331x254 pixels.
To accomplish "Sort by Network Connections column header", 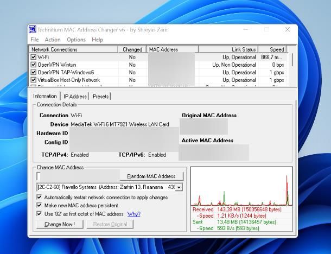I will pyautogui.click(x=73, y=49).
